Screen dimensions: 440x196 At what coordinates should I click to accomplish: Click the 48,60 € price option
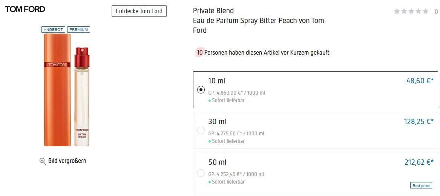coord(420,80)
